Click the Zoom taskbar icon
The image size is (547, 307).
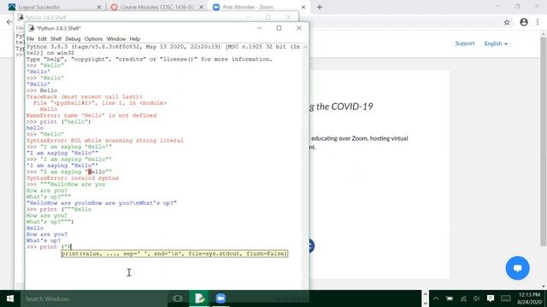221,298
